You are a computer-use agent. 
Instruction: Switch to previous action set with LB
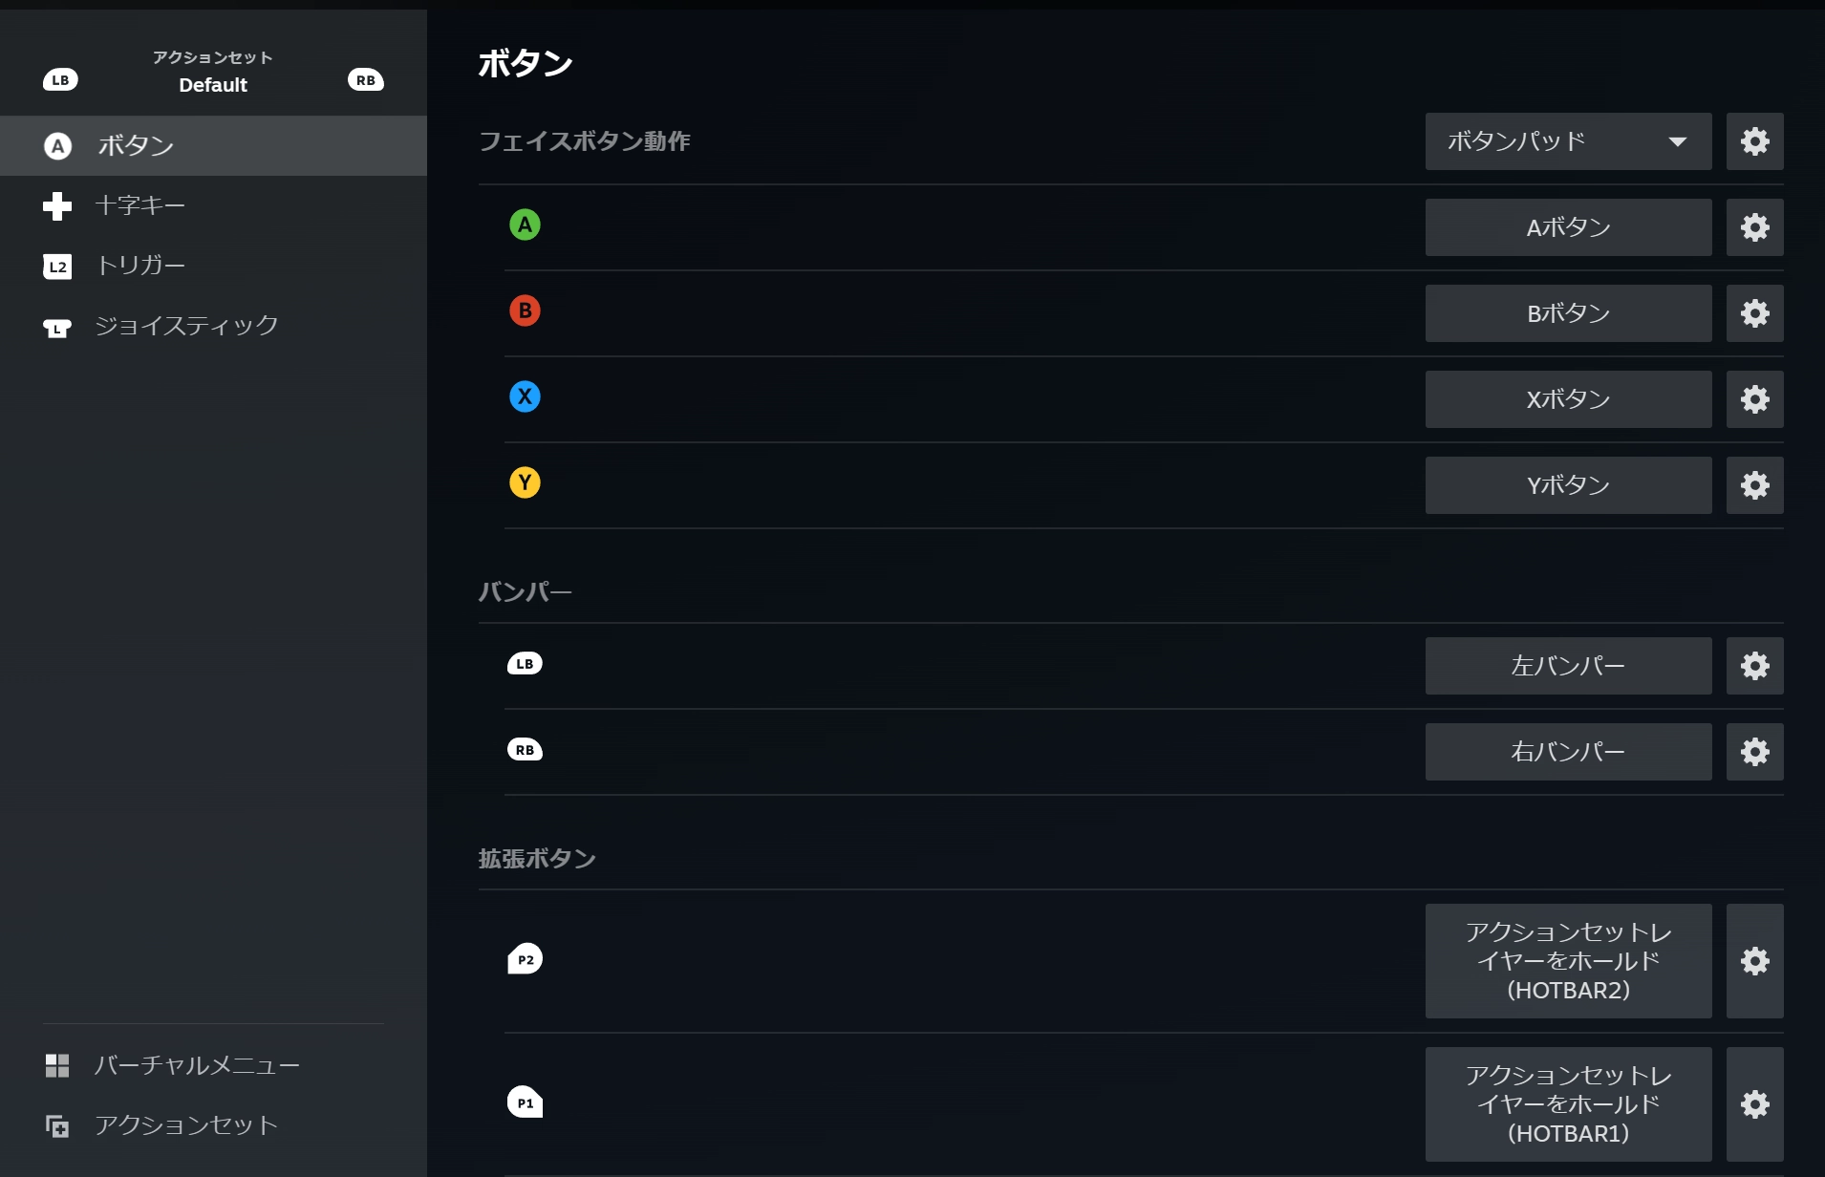coord(60,80)
